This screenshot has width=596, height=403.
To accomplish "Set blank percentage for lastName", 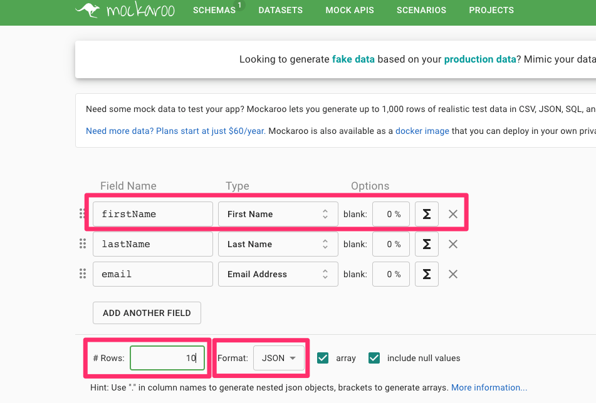I will 390,244.
